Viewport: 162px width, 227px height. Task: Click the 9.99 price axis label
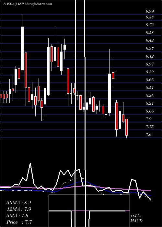coord(150,11)
